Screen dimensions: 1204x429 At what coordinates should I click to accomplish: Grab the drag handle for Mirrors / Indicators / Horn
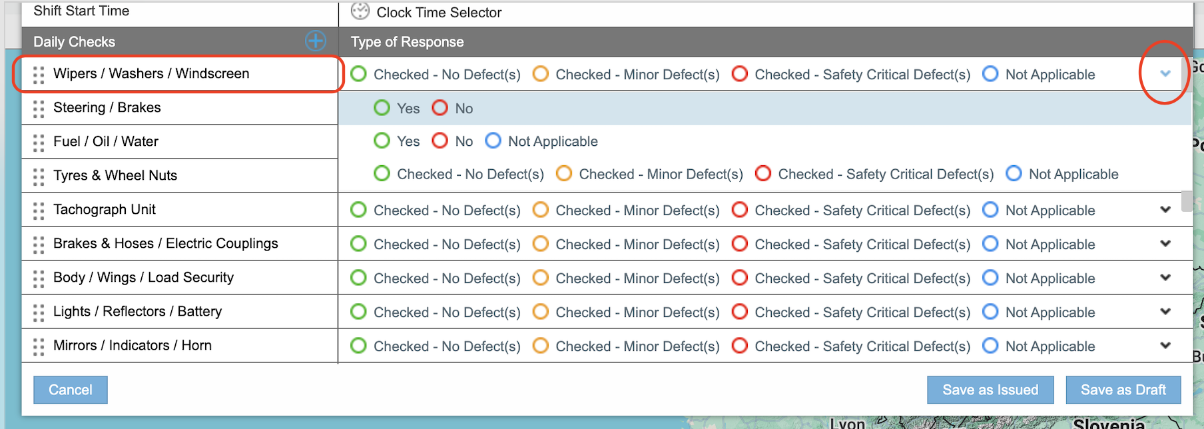tap(38, 345)
